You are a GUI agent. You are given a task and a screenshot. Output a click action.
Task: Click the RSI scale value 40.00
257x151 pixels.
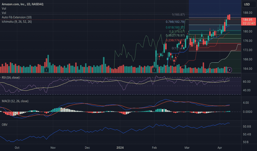247,90
